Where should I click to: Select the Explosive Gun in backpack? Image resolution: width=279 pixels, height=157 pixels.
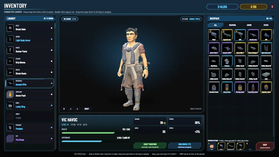pos(227,35)
